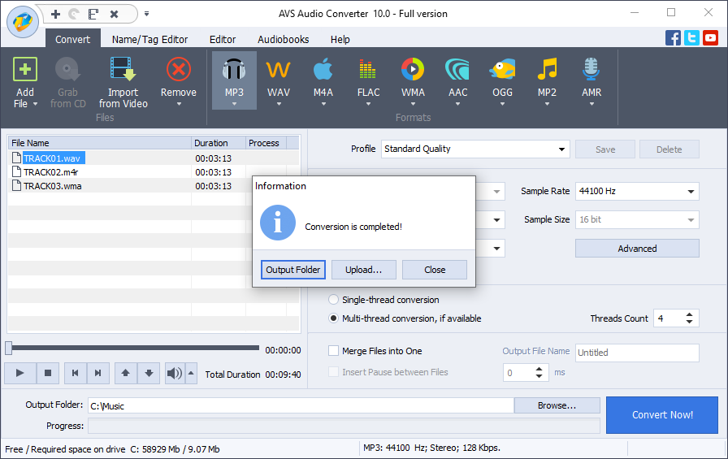728x459 pixels.
Task: Select Import from Video tool
Action: [x=123, y=83]
